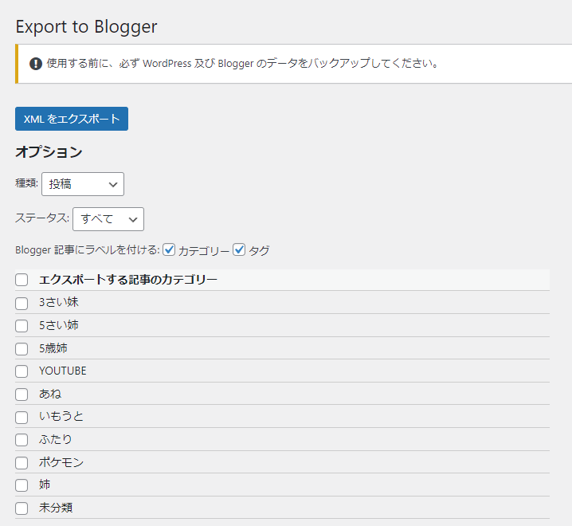The width and height of the screenshot is (572, 526).
Task: Open the ステータス dropdown showing すべて
Action: [108, 218]
